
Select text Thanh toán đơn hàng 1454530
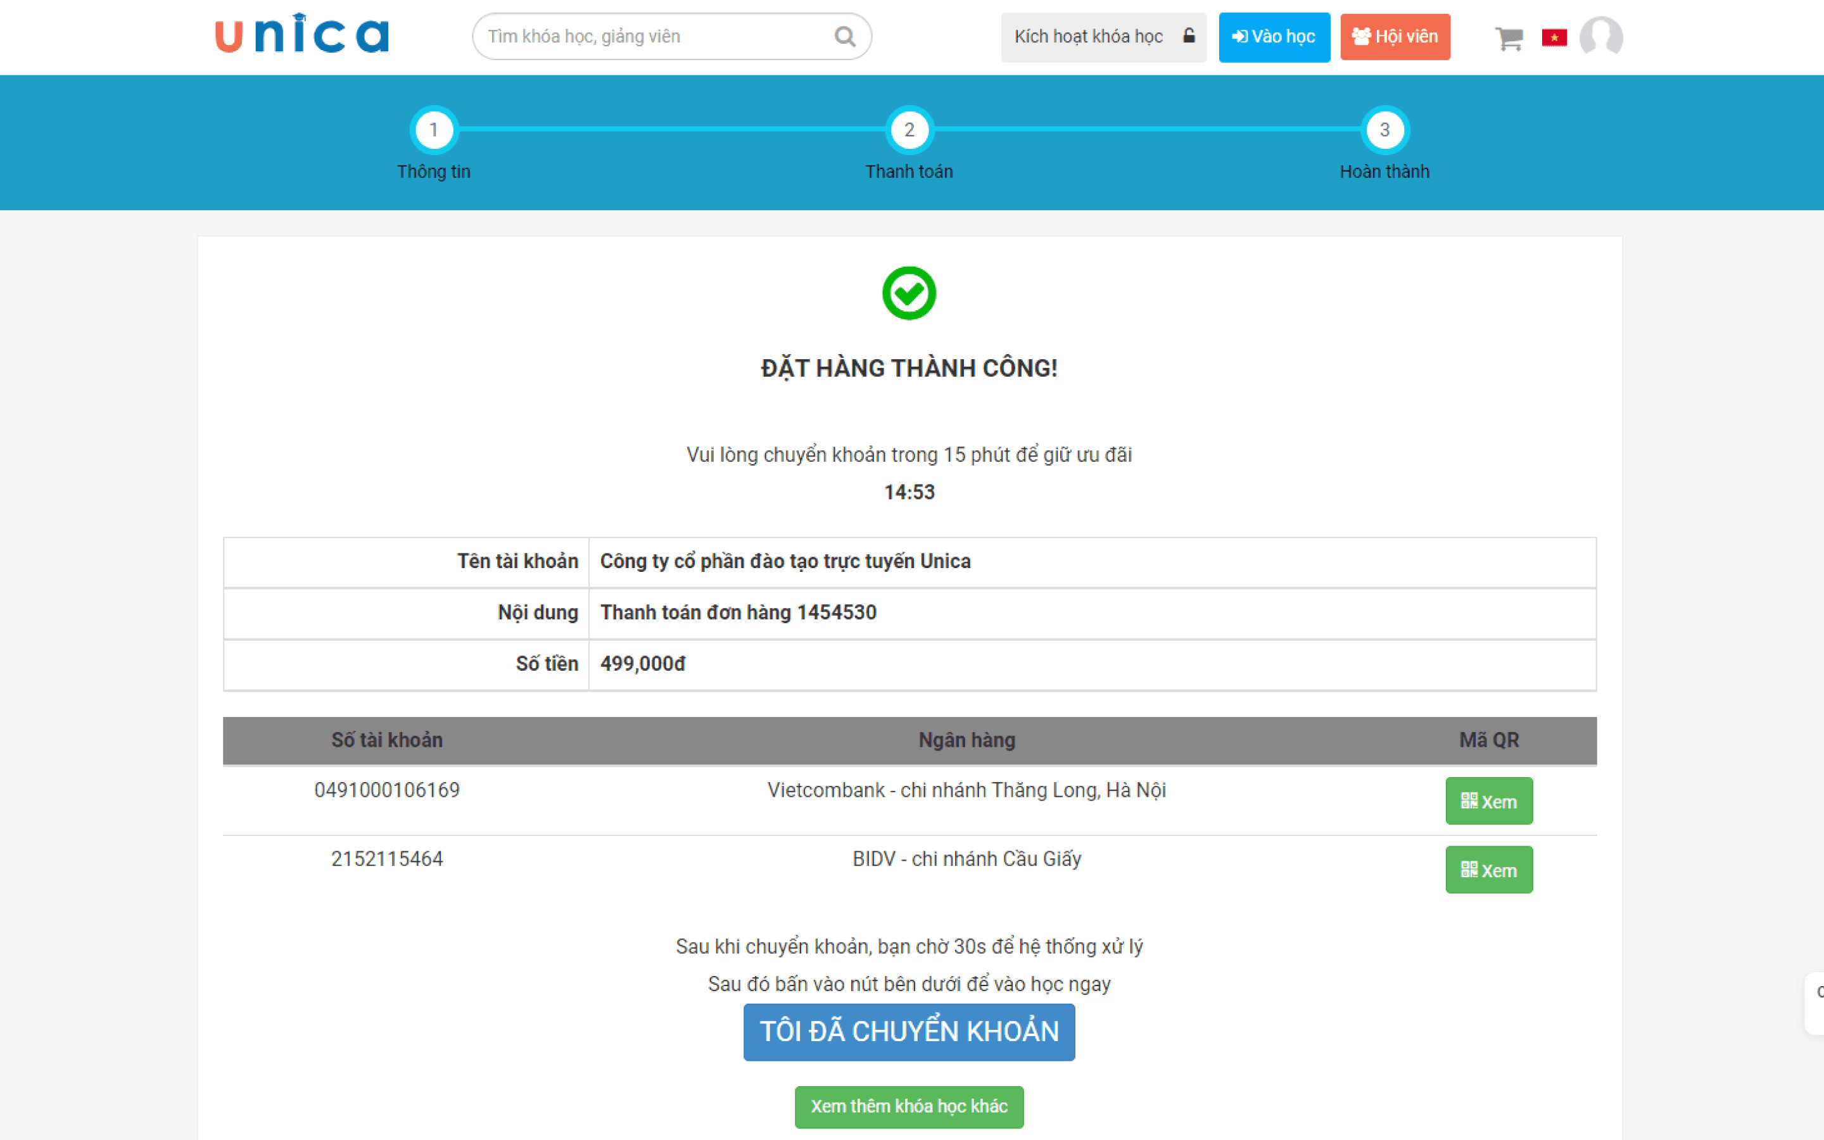pos(738,612)
